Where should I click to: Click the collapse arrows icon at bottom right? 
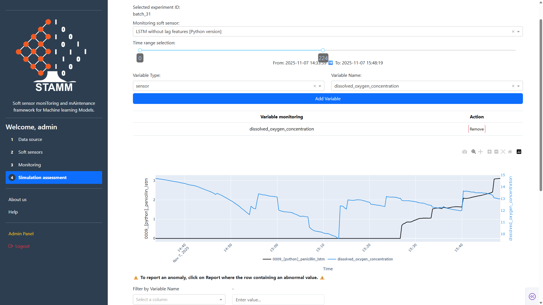pyautogui.click(x=532, y=296)
